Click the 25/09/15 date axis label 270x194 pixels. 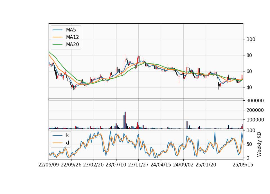click(243, 165)
